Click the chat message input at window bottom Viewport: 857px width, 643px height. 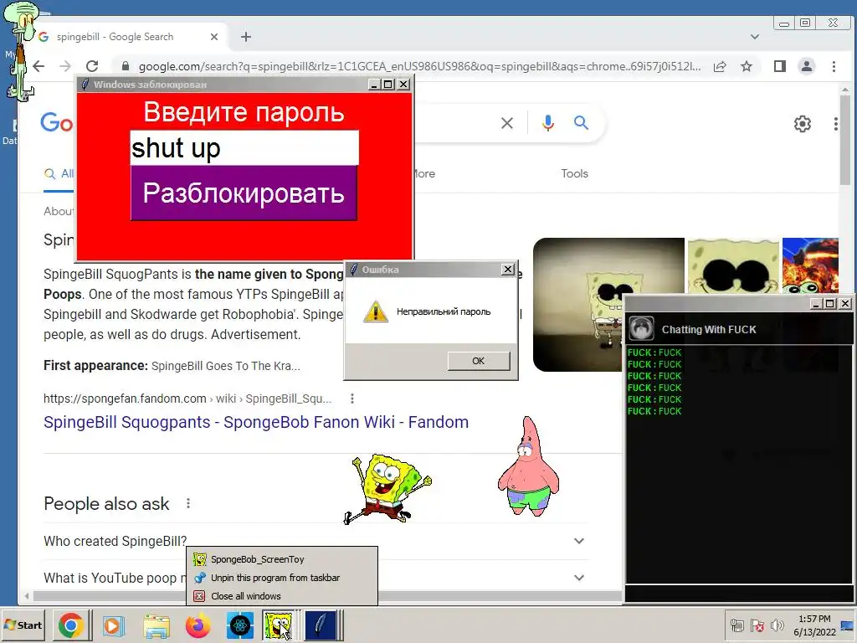[x=738, y=592]
